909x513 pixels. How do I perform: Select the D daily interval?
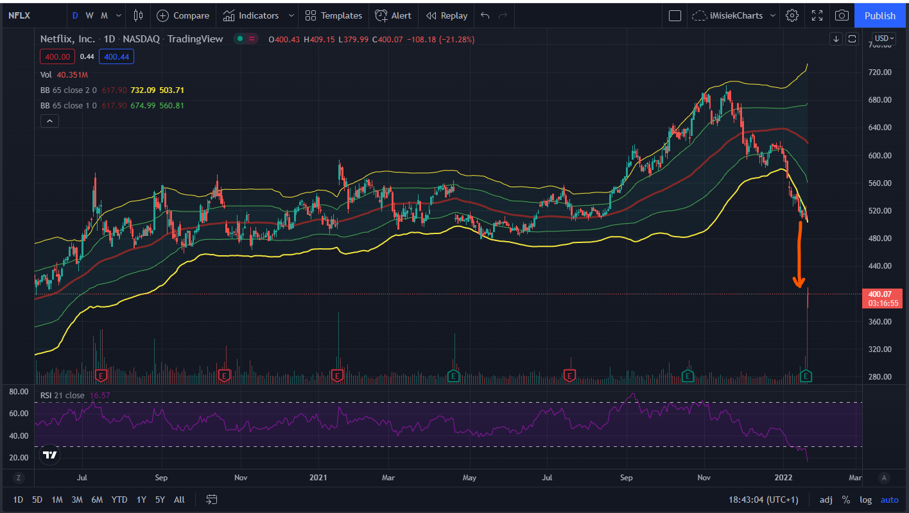pos(75,15)
